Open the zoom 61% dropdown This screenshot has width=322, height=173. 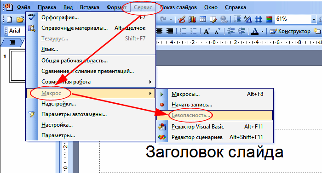pos(314,19)
